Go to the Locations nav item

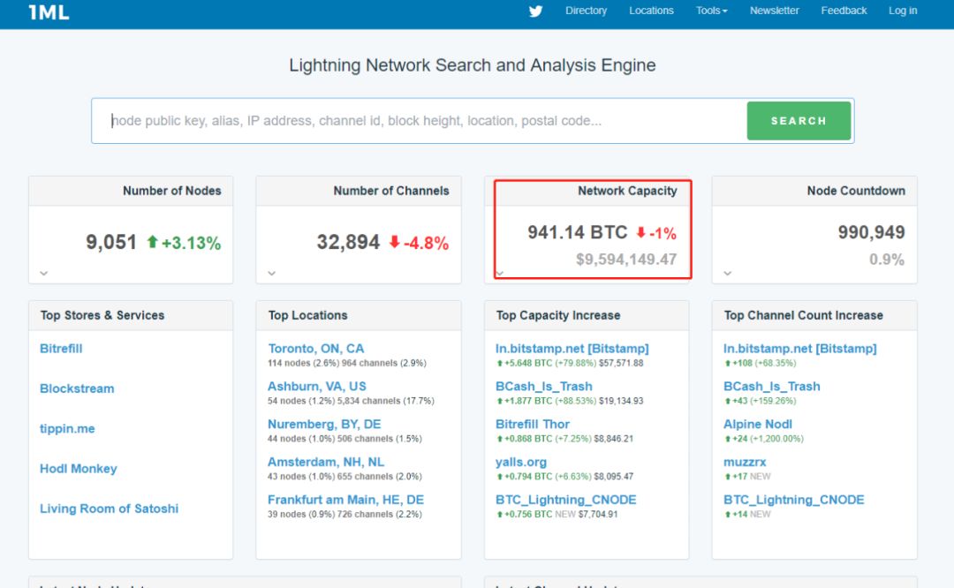tap(651, 11)
